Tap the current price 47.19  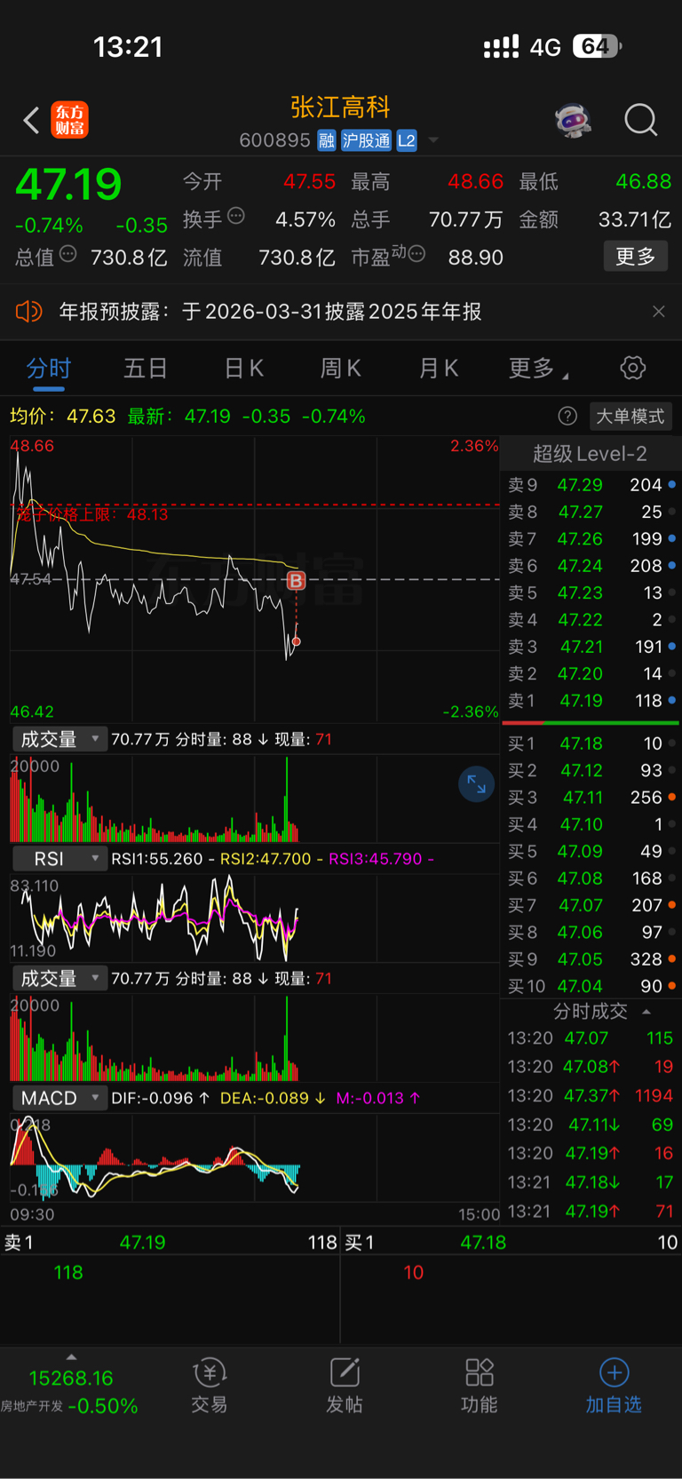point(68,184)
